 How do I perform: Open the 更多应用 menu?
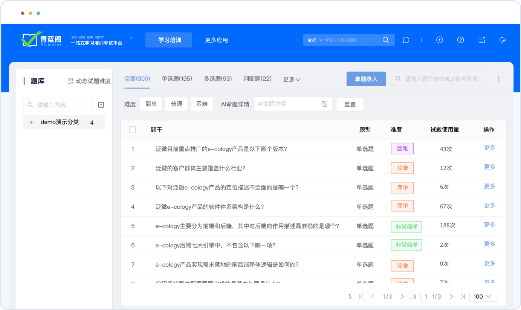coord(216,40)
